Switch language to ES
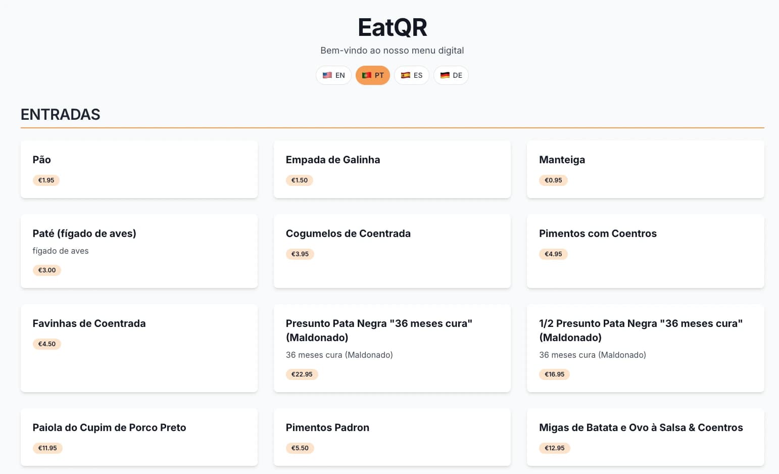The width and height of the screenshot is (779, 474). point(411,75)
